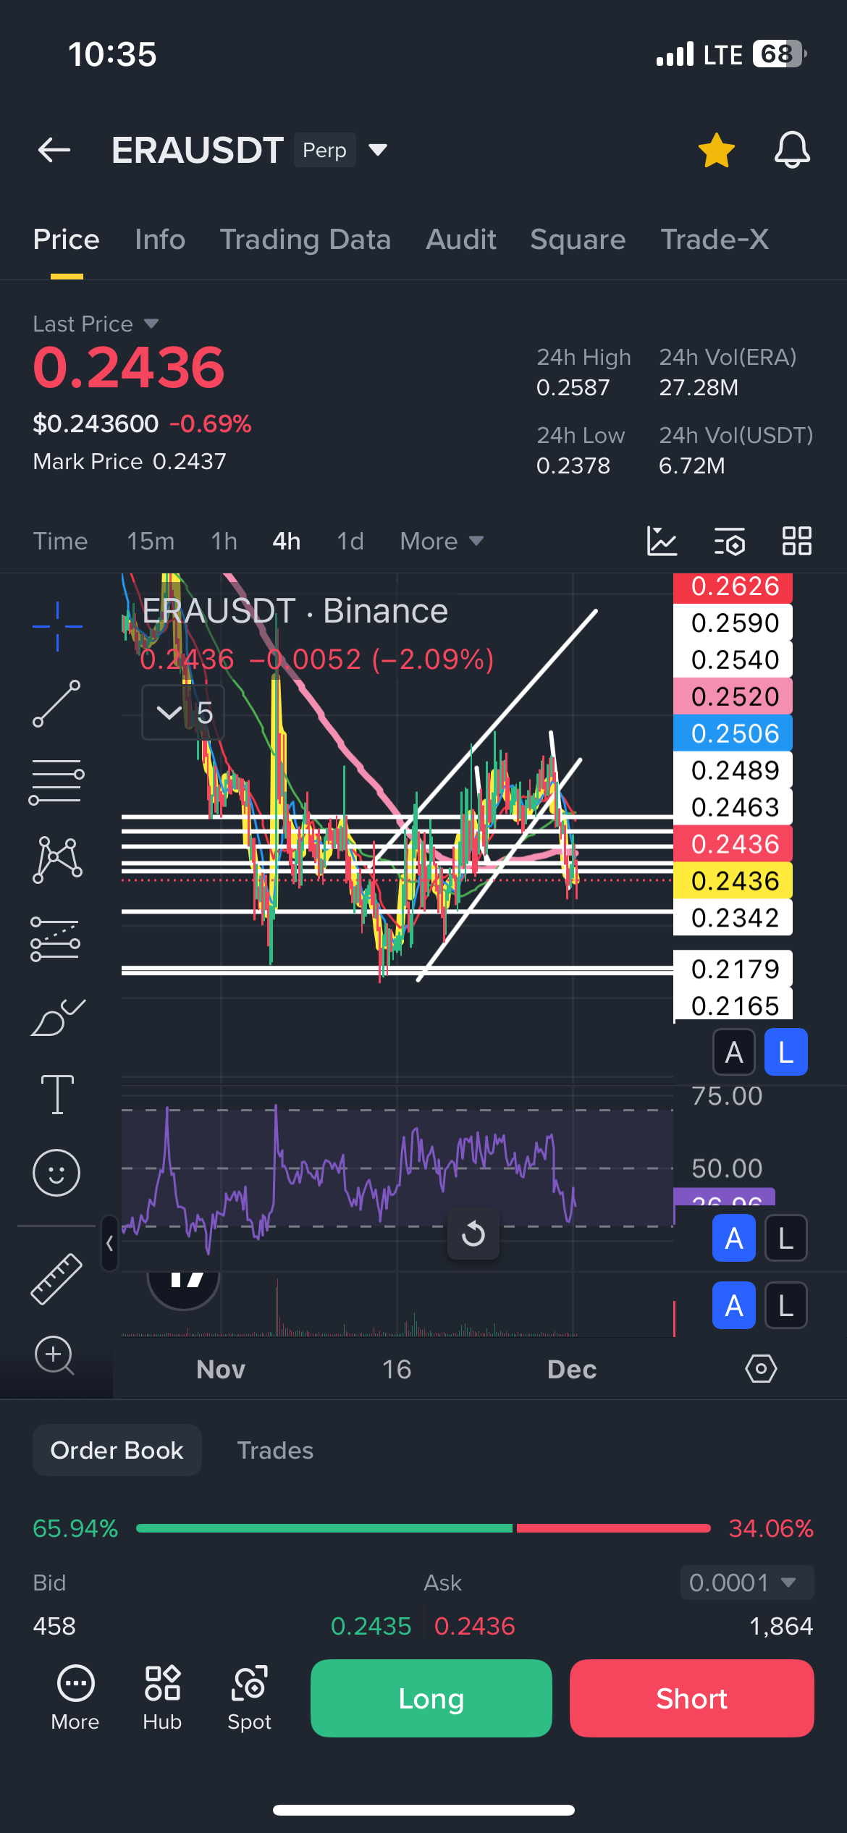Screen dimensions: 847x1833
Task: Click the Dec timeline label
Action: (x=572, y=1369)
